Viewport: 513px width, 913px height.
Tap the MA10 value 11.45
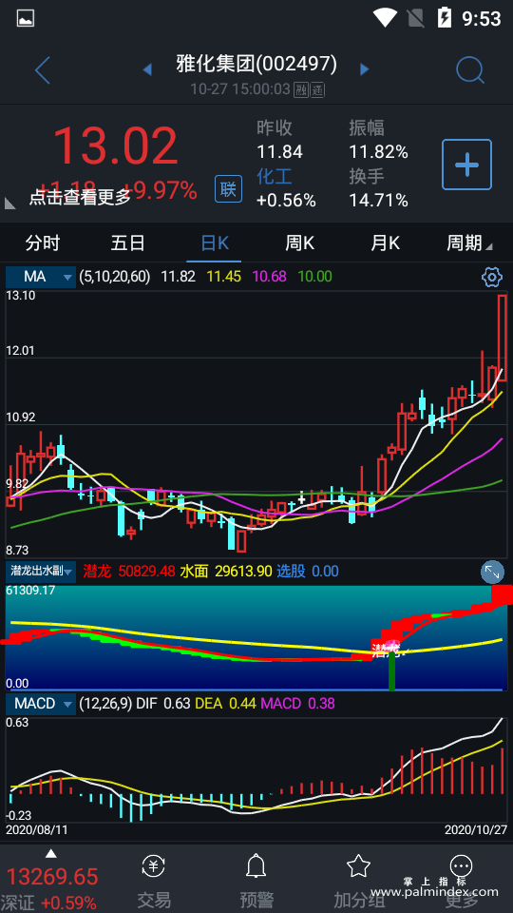[224, 277]
